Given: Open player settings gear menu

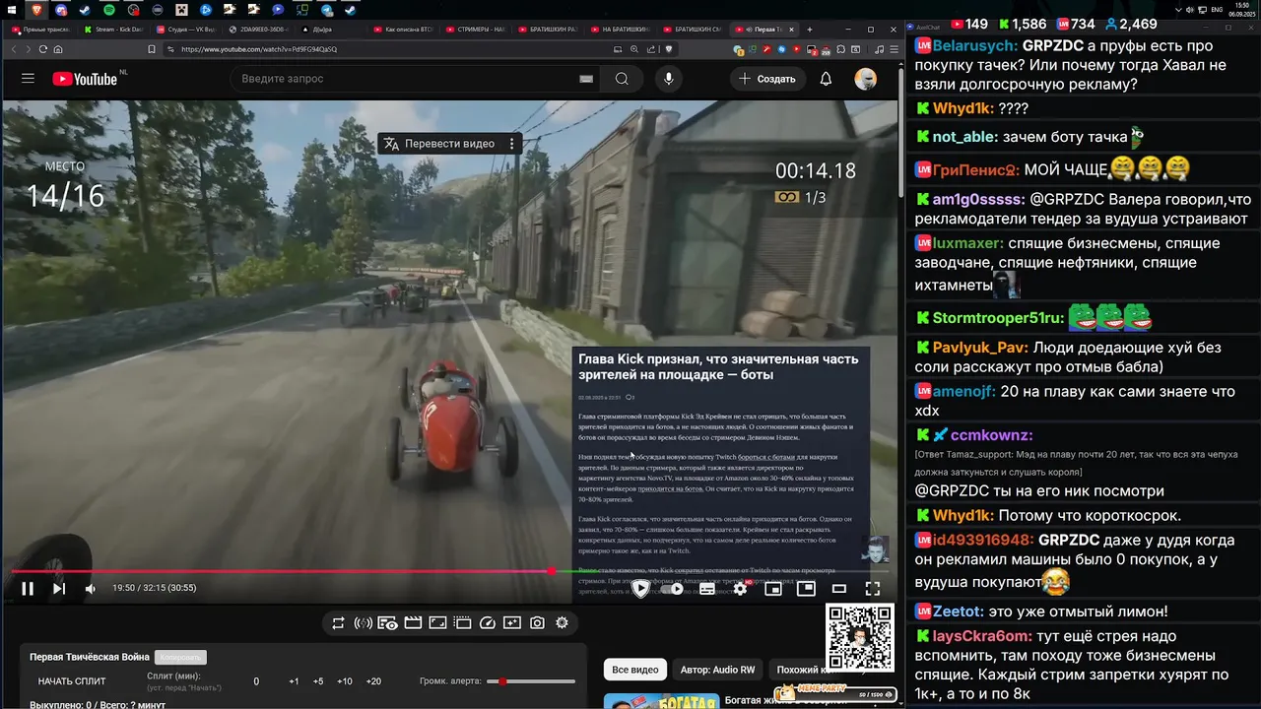Looking at the screenshot, I should click(741, 589).
